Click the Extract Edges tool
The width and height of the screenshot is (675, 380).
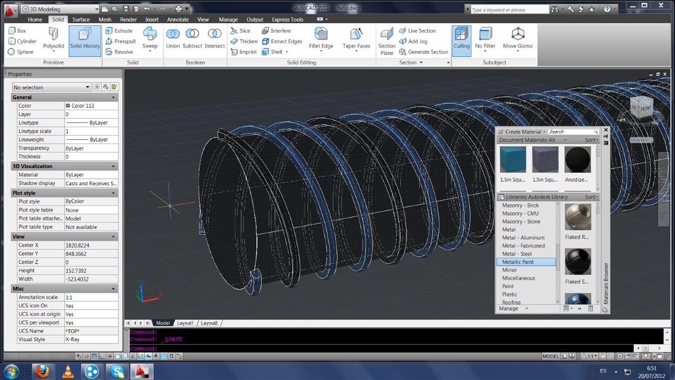point(282,41)
